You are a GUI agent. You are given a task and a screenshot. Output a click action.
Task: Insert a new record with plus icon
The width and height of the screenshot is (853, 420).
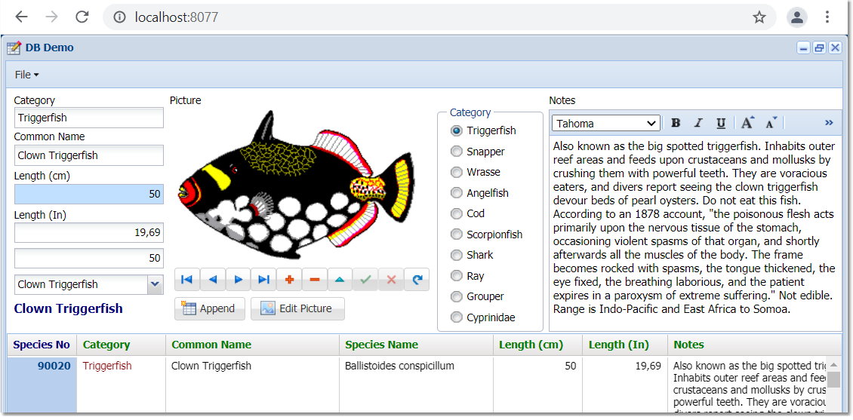289,280
